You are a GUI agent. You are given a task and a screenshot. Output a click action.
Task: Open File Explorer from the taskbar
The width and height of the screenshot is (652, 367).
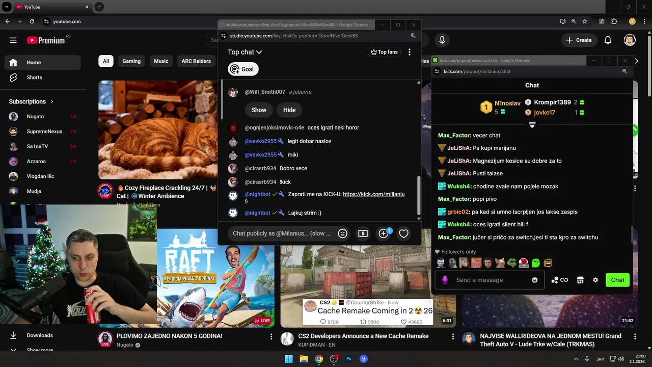tap(304, 359)
